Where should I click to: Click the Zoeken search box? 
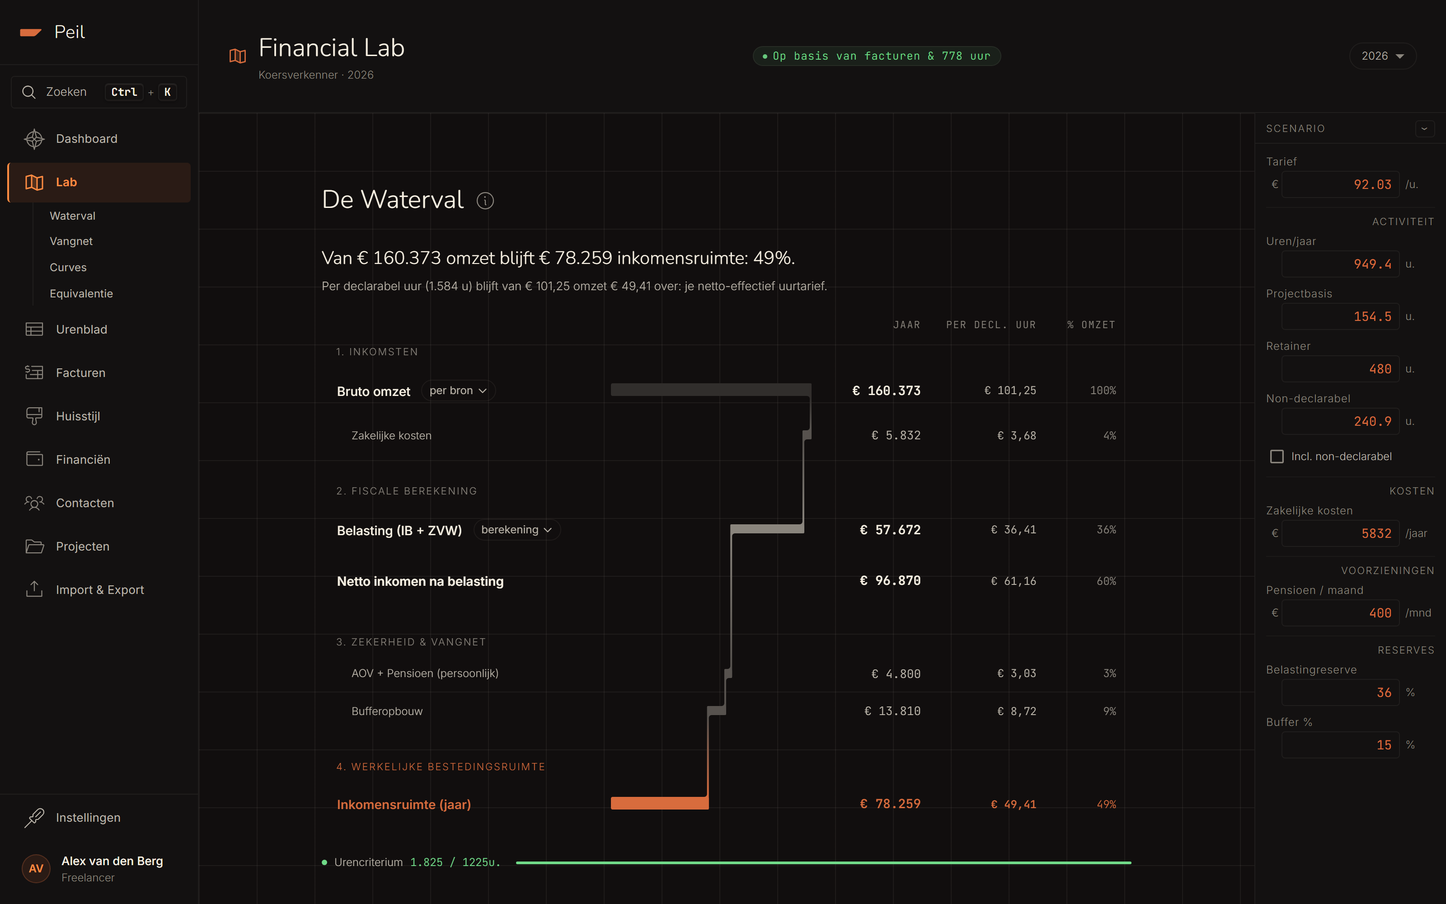99,92
